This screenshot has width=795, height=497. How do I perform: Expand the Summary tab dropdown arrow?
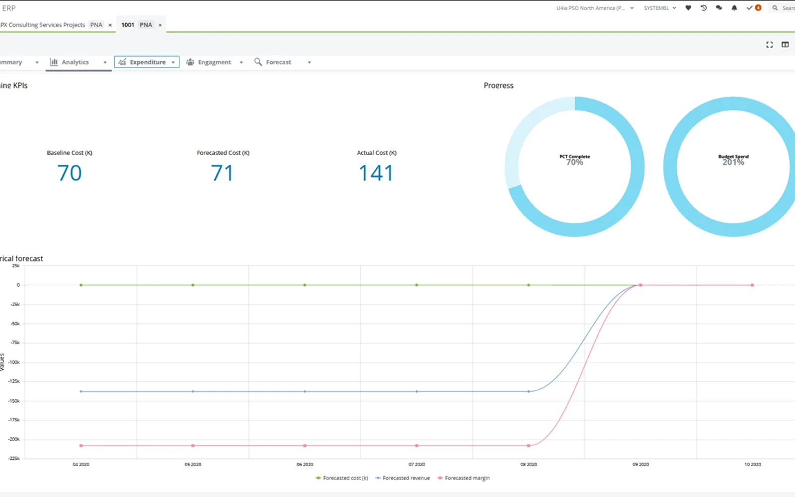click(x=37, y=63)
